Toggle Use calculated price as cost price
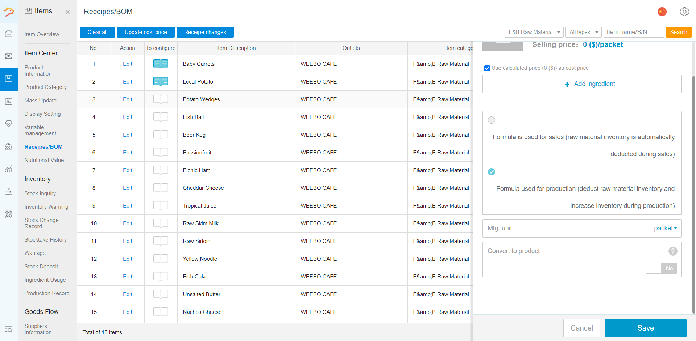696x341 pixels. [x=487, y=68]
